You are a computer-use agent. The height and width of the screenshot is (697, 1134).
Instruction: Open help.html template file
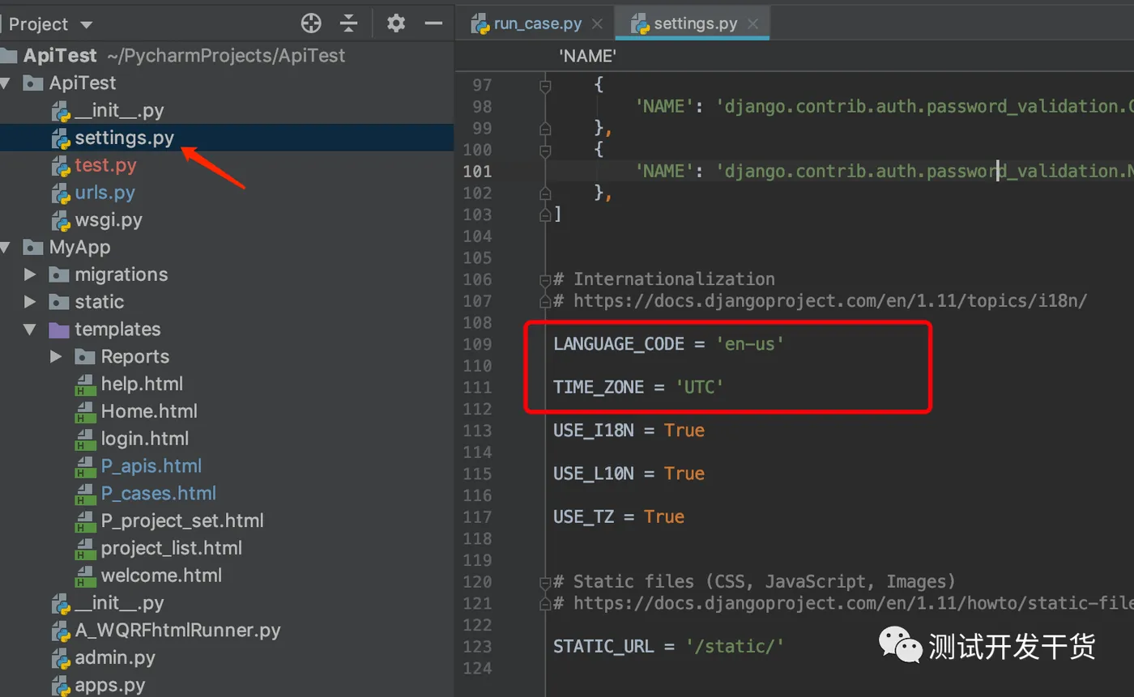tap(142, 384)
